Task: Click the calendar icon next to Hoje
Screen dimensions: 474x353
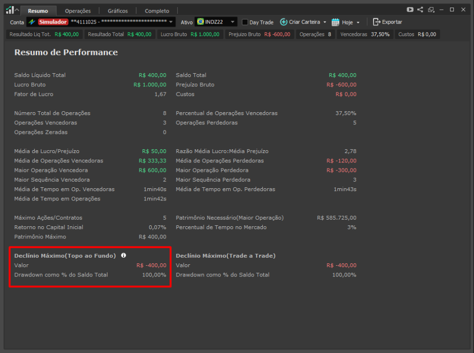Action: tap(335, 22)
